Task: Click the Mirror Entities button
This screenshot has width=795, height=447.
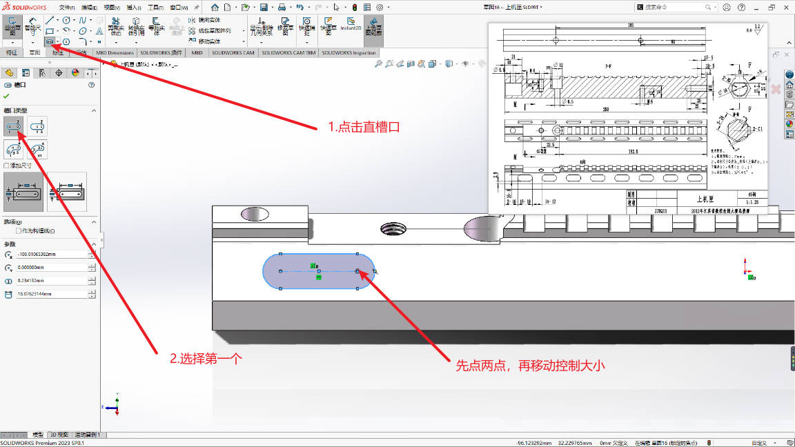Action: [x=204, y=20]
